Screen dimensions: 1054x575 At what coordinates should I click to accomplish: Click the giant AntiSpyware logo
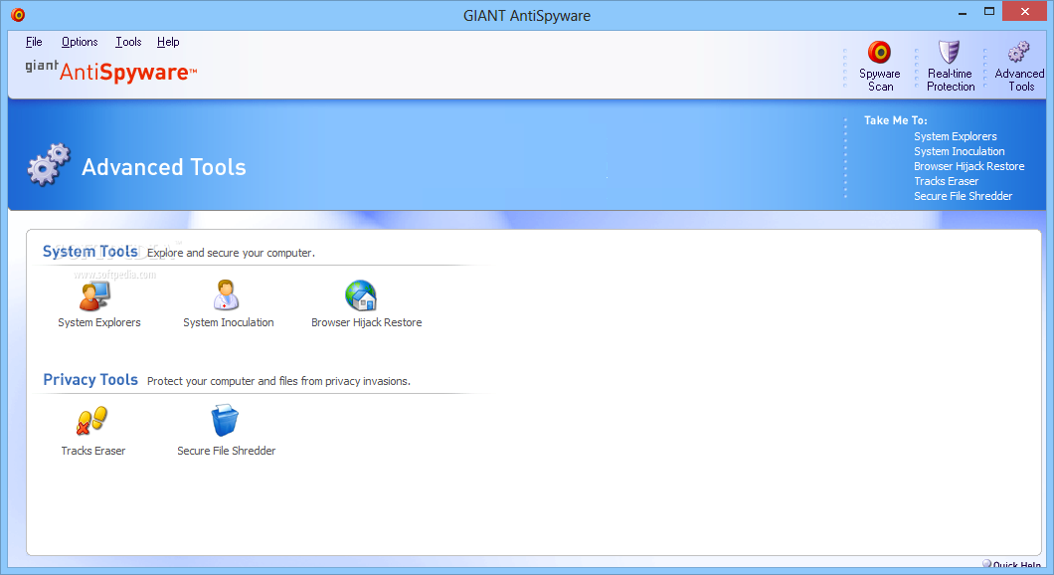click(111, 71)
